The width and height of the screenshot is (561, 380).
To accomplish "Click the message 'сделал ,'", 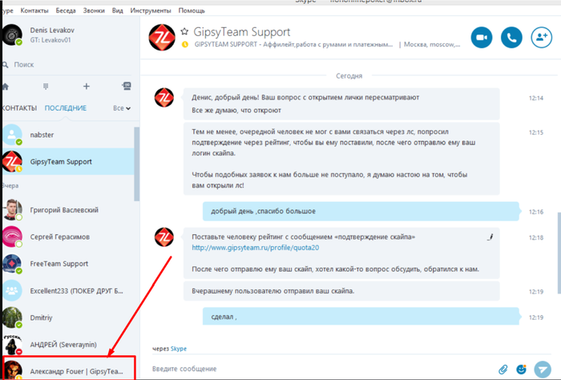I will (361, 317).
